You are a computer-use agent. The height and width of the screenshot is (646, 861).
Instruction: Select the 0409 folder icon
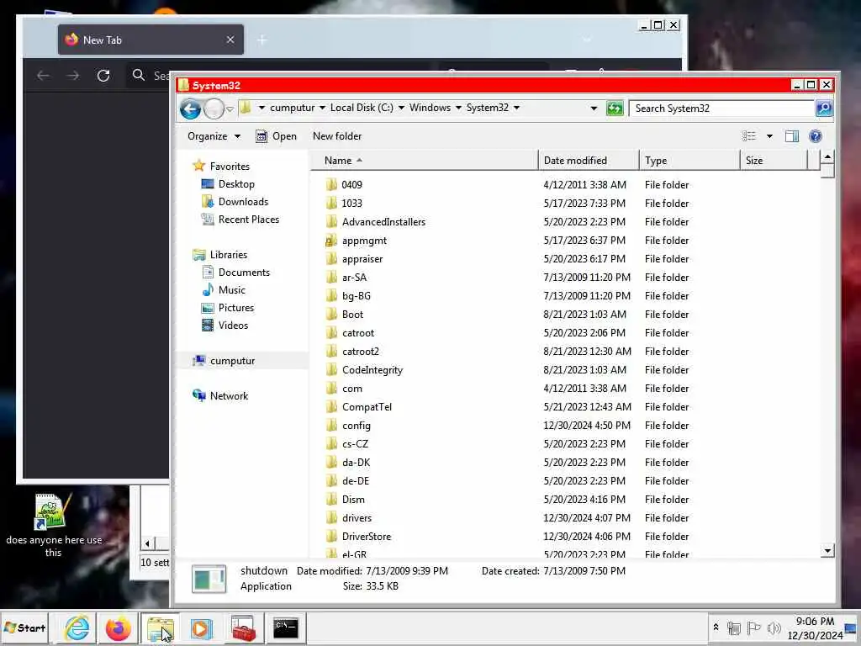[x=331, y=184]
